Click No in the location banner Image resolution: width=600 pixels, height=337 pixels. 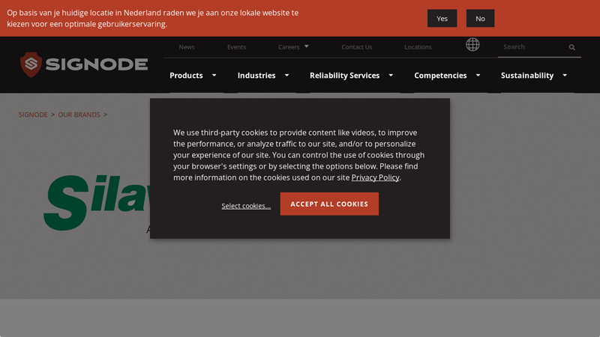[480, 18]
